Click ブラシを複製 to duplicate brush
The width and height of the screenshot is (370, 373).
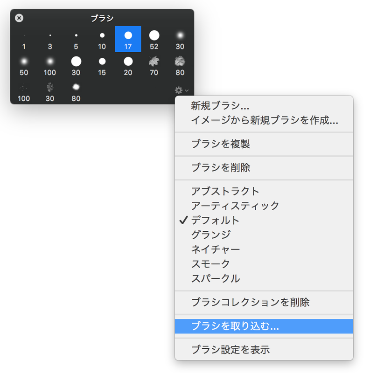221,144
